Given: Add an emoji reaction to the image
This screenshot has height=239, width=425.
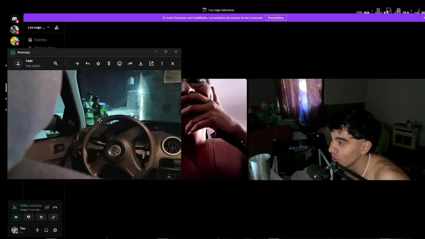Looking at the screenshot, I should point(119,63).
